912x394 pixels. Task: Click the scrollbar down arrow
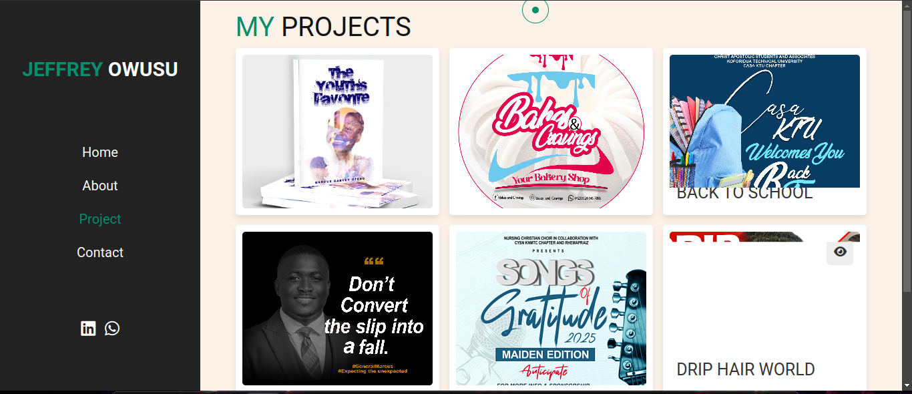pyautogui.click(x=906, y=386)
